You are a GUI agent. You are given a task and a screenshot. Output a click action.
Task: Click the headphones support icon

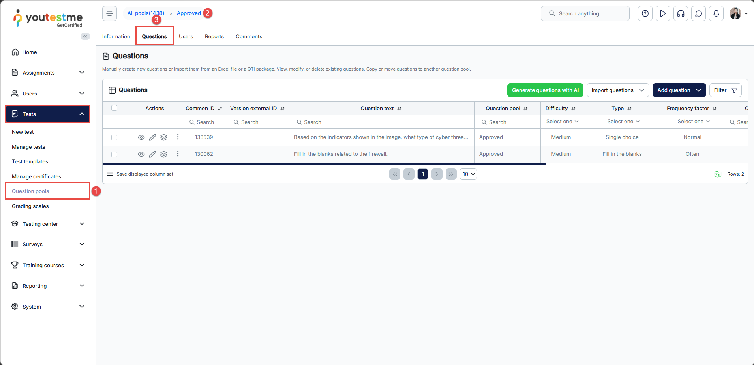[x=681, y=13]
